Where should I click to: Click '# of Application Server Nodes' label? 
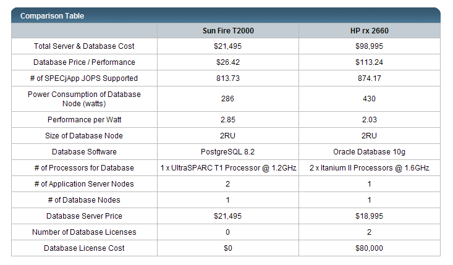tap(84, 184)
